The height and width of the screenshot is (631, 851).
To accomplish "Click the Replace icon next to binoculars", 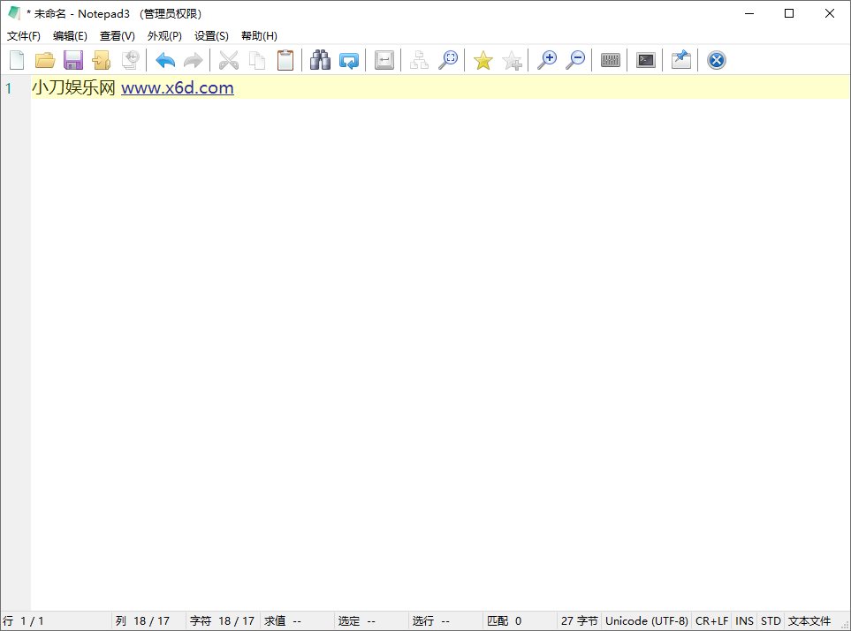I will (x=349, y=60).
